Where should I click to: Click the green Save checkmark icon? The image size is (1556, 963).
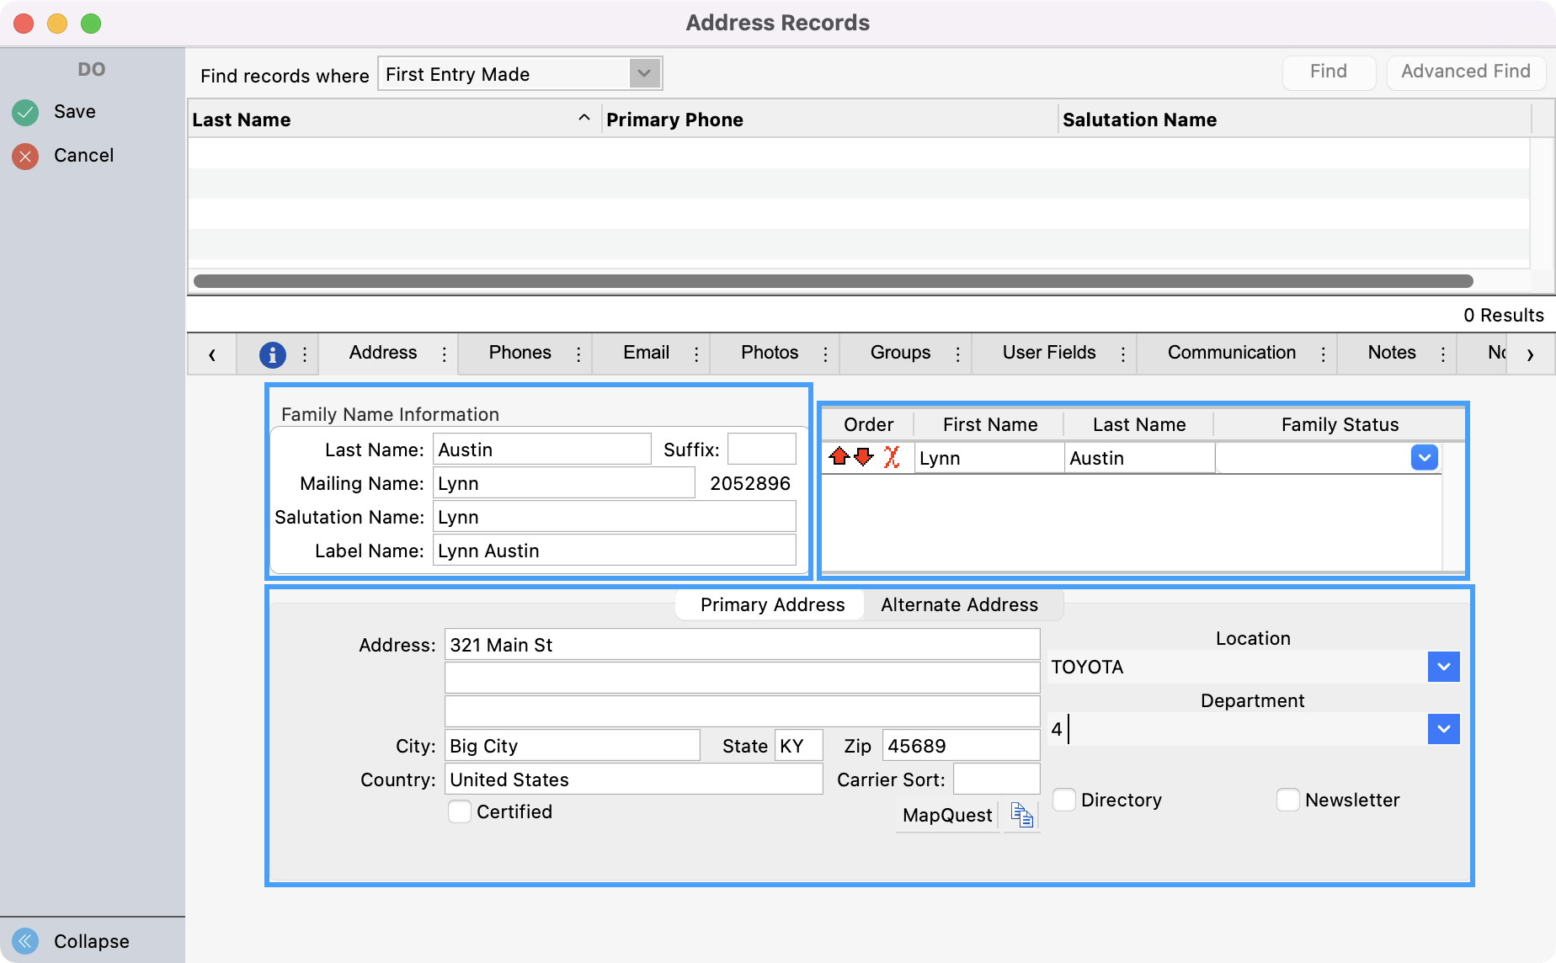(25, 112)
